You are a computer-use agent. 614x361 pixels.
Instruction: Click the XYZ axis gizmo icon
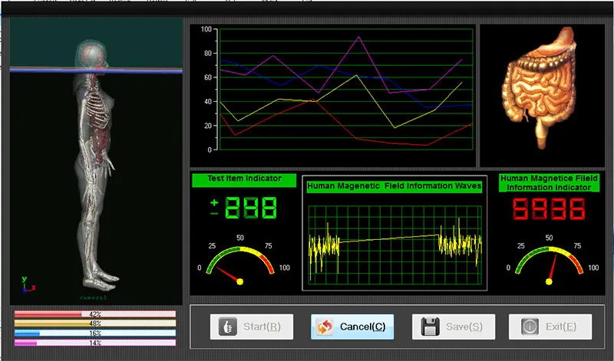27,284
